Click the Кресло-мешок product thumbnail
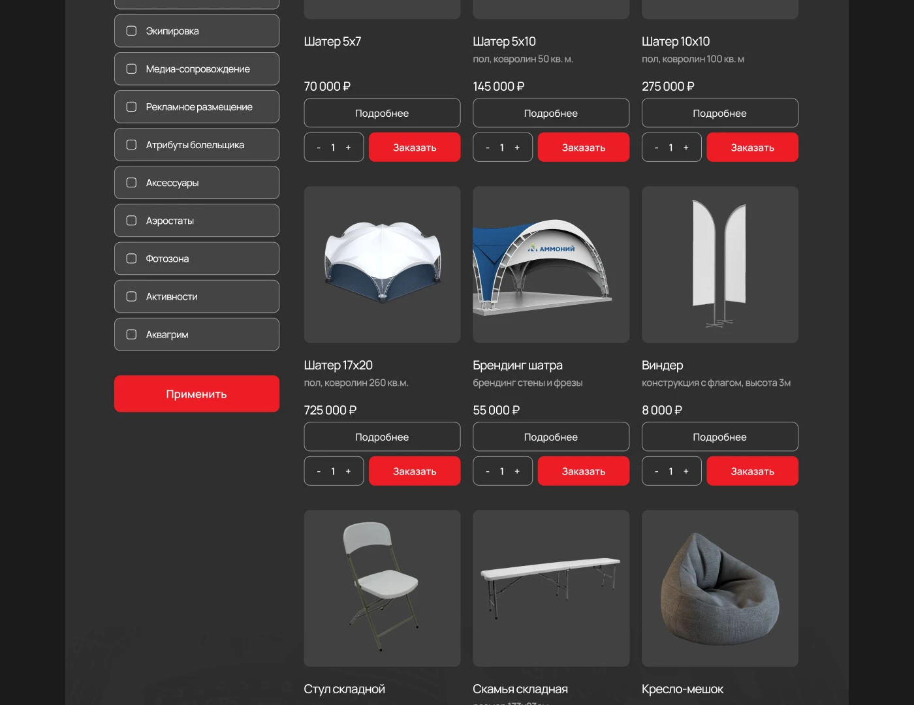Screen dimensions: 914x705 pos(719,588)
